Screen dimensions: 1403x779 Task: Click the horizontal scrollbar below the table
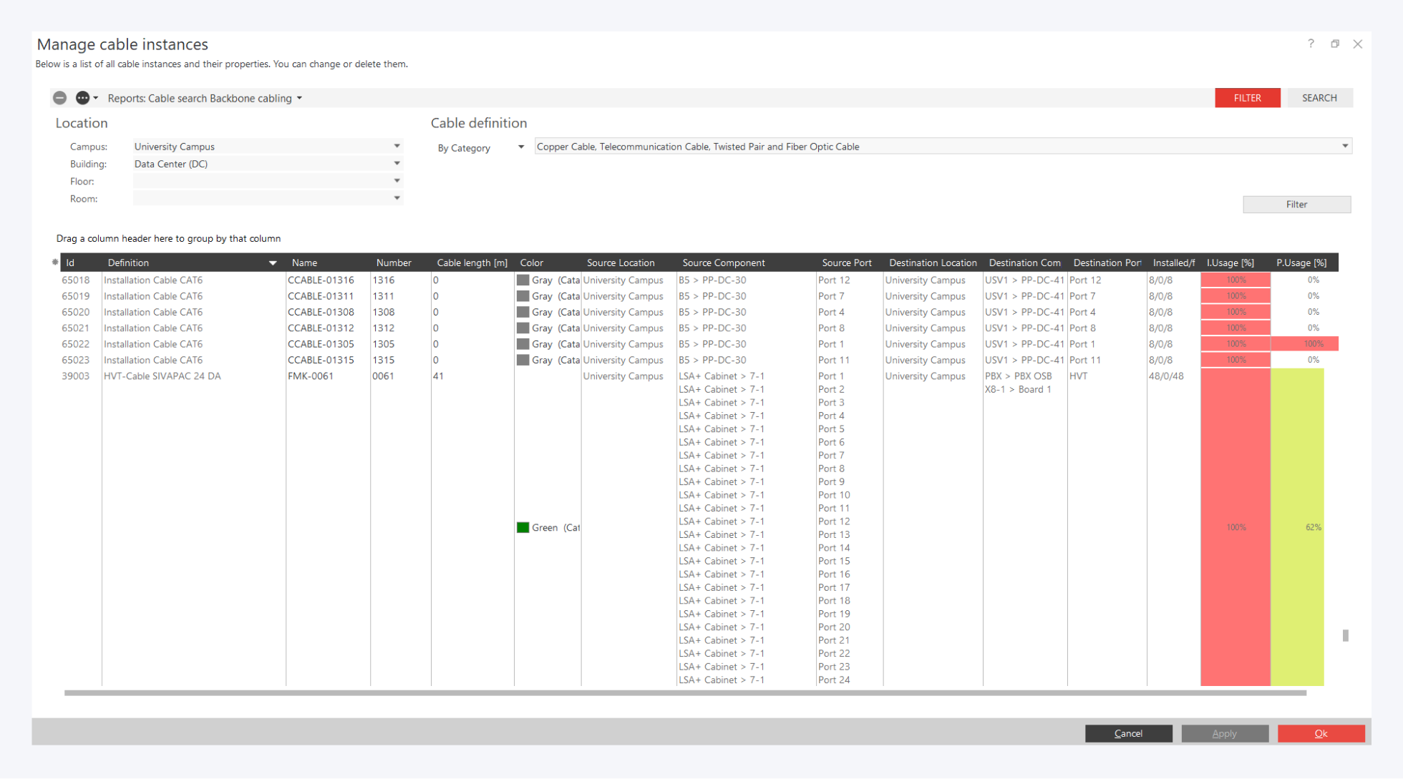[x=684, y=692]
